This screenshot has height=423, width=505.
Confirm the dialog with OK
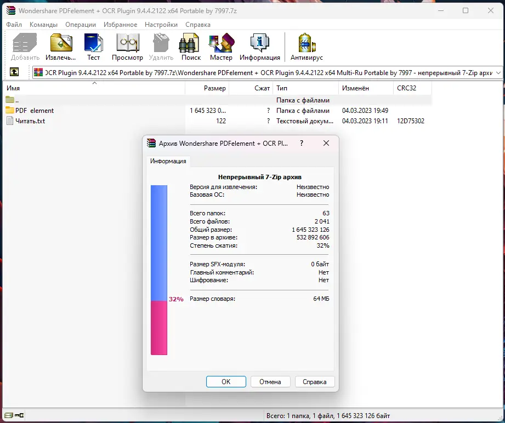(x=226, y=381)
